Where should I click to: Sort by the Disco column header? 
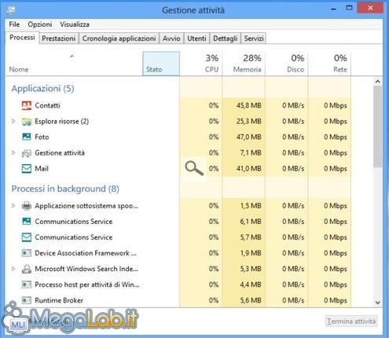pyautogui.click(x=287, y=64)
